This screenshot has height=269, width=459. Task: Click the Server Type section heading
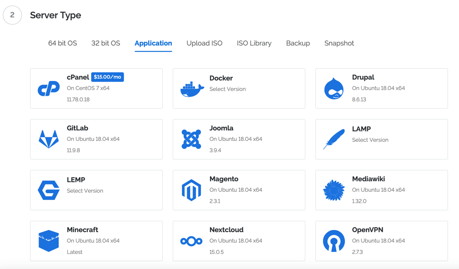pyautogui.click(x=55, y=15)
